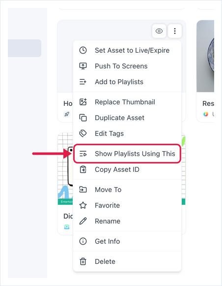Click the Move To folder-arrow icon
The width and height of the screenshot is (222, 286).
[x=83, y=190]
